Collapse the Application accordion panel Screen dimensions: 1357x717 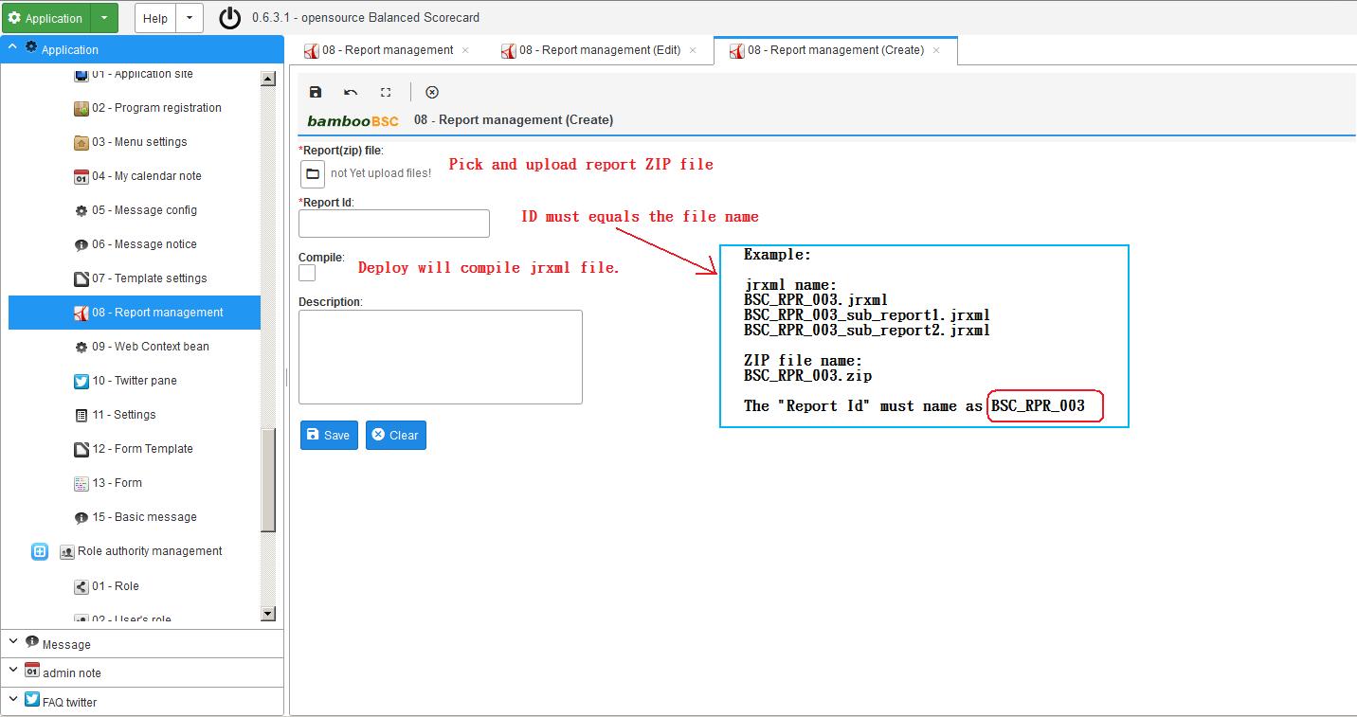pos(142,49)
